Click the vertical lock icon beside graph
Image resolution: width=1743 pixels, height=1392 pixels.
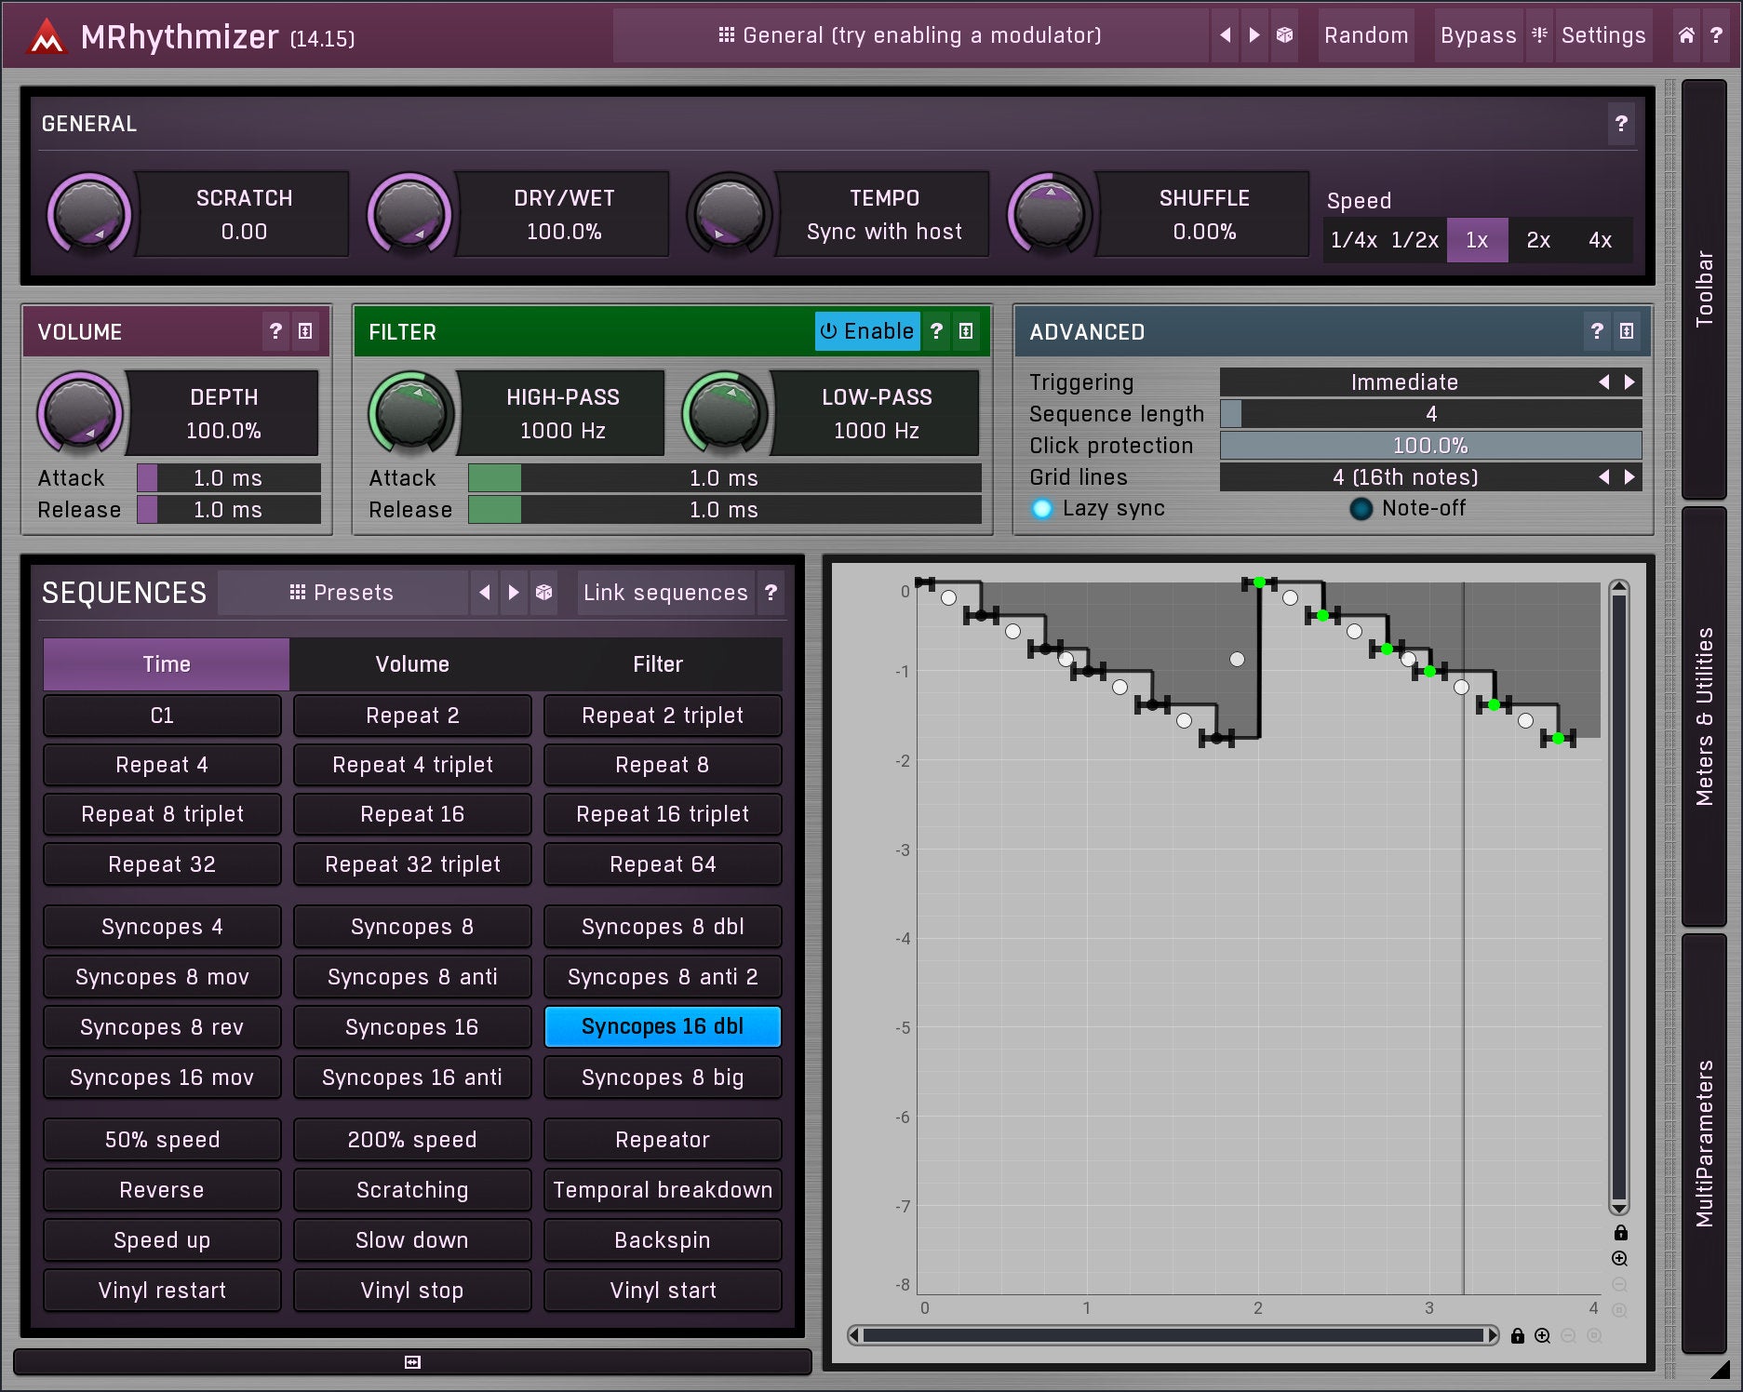pos(1620,1233)
